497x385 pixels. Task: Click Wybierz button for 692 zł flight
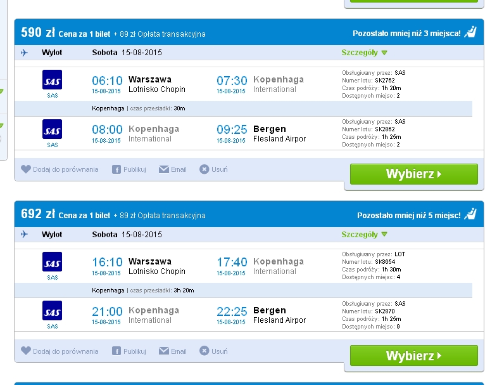coord(414,355)
